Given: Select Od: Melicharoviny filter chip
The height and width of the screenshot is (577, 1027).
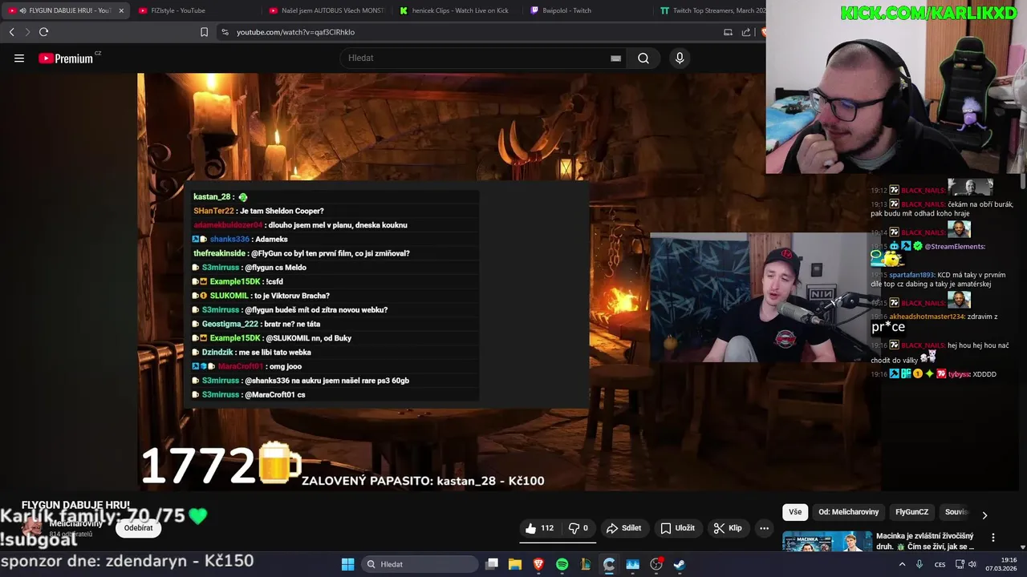Looking at the screenshot, I should (x=848, y=512).
